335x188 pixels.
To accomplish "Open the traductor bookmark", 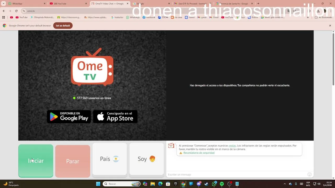I will tap(117, 17).
